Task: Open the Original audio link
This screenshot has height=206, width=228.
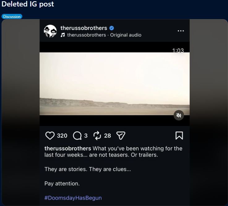Action: [x=126, y=35]
